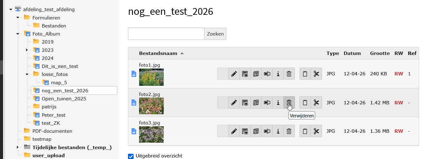425x159 pixels.
Task: Click the translate icon for foto2.jpg
Action: (x=256, y=103)
